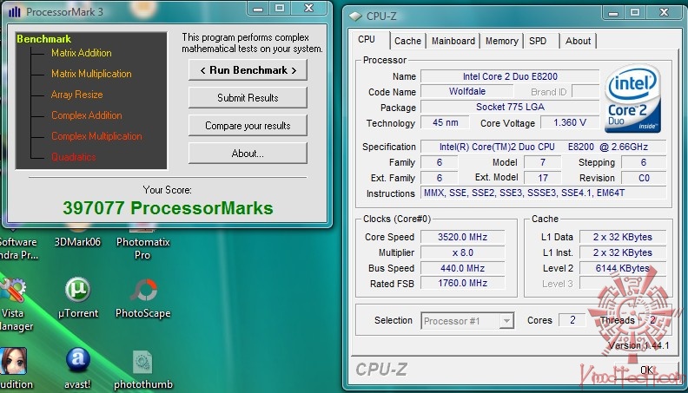Image resolution: width=688 pixels, height=393 pixels.
Task: Open Compare your results
Action: [248, 126]
